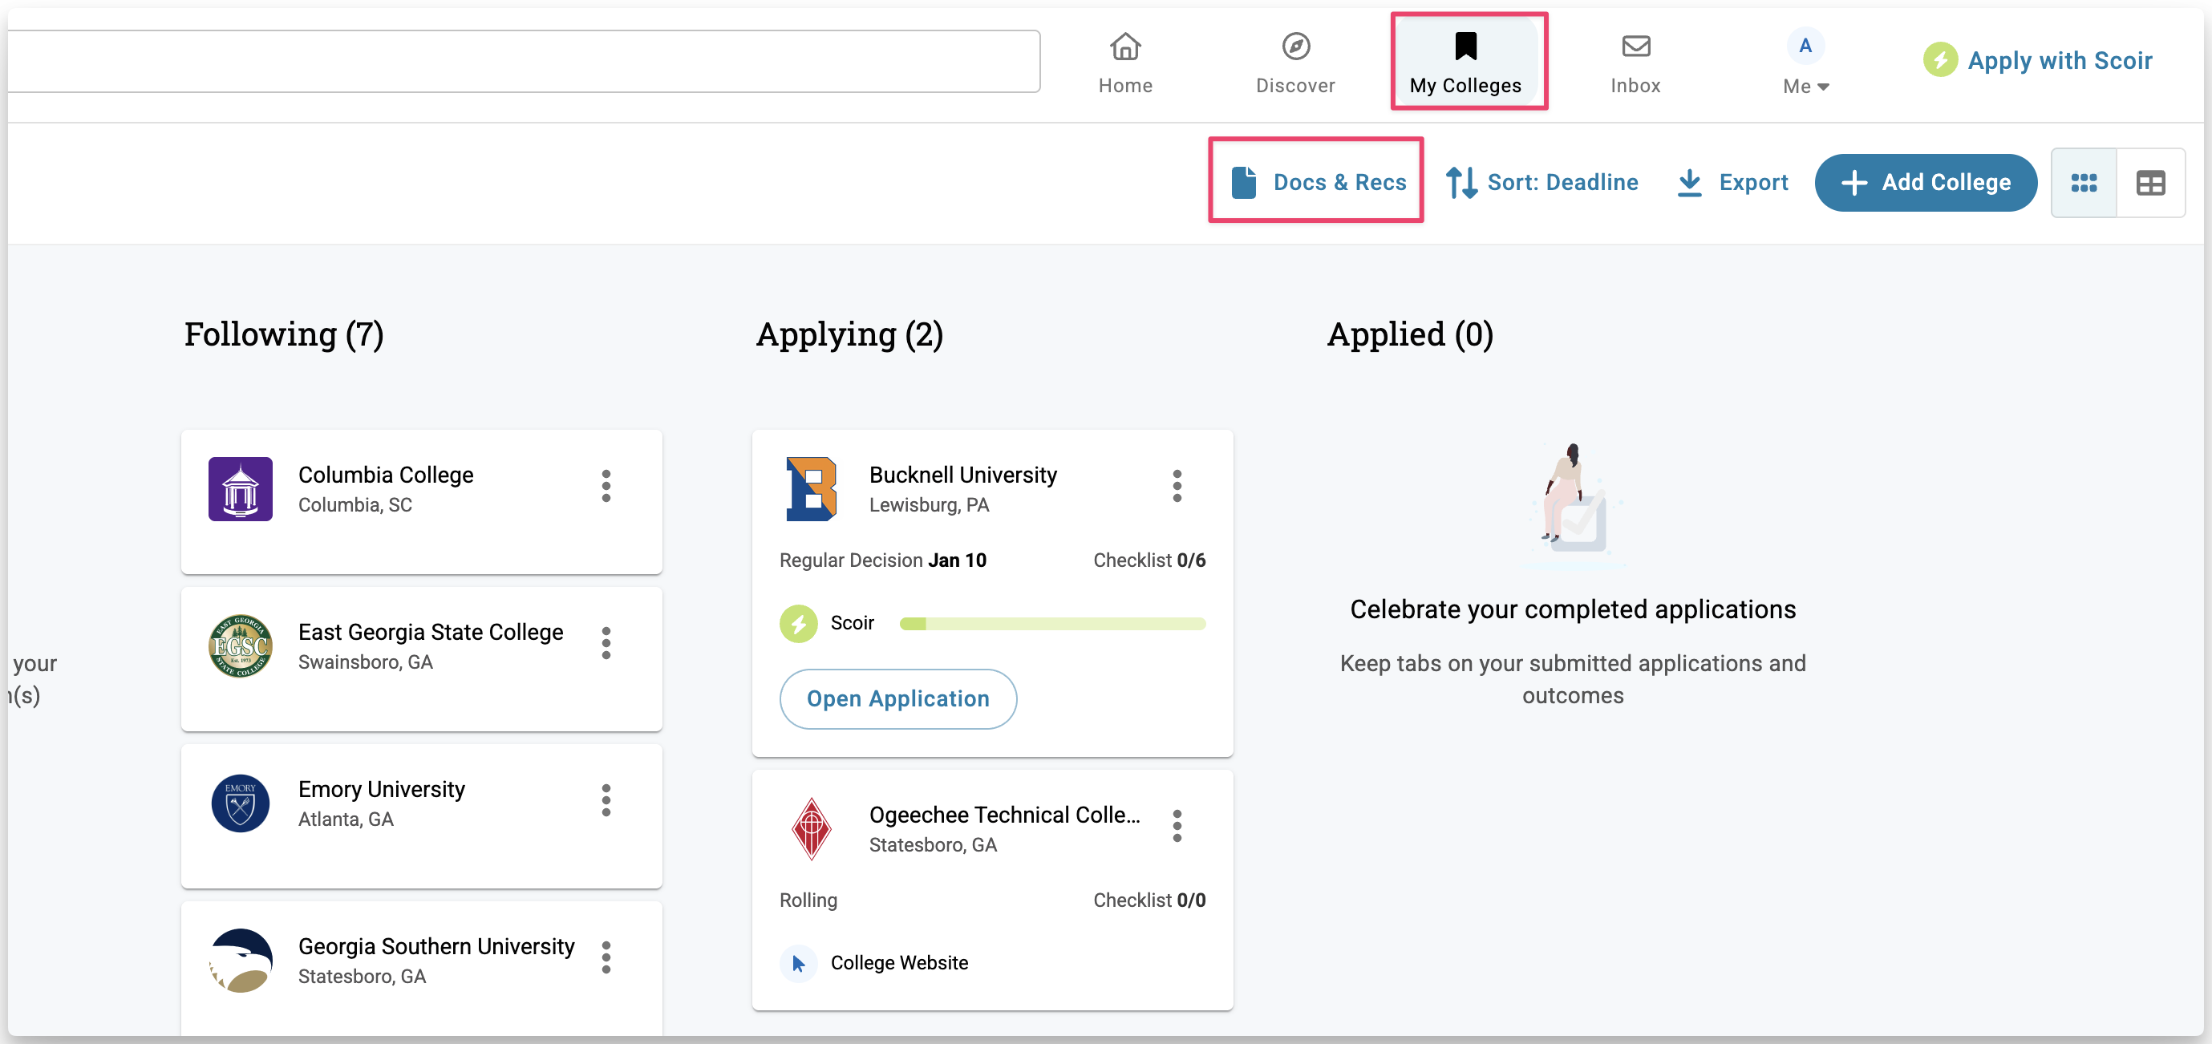Click the Home house icon
Screen dimensions: 2212x1044
[x=1125, y=47]
